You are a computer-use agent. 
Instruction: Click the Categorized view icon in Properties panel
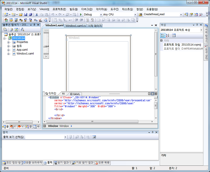163,36
